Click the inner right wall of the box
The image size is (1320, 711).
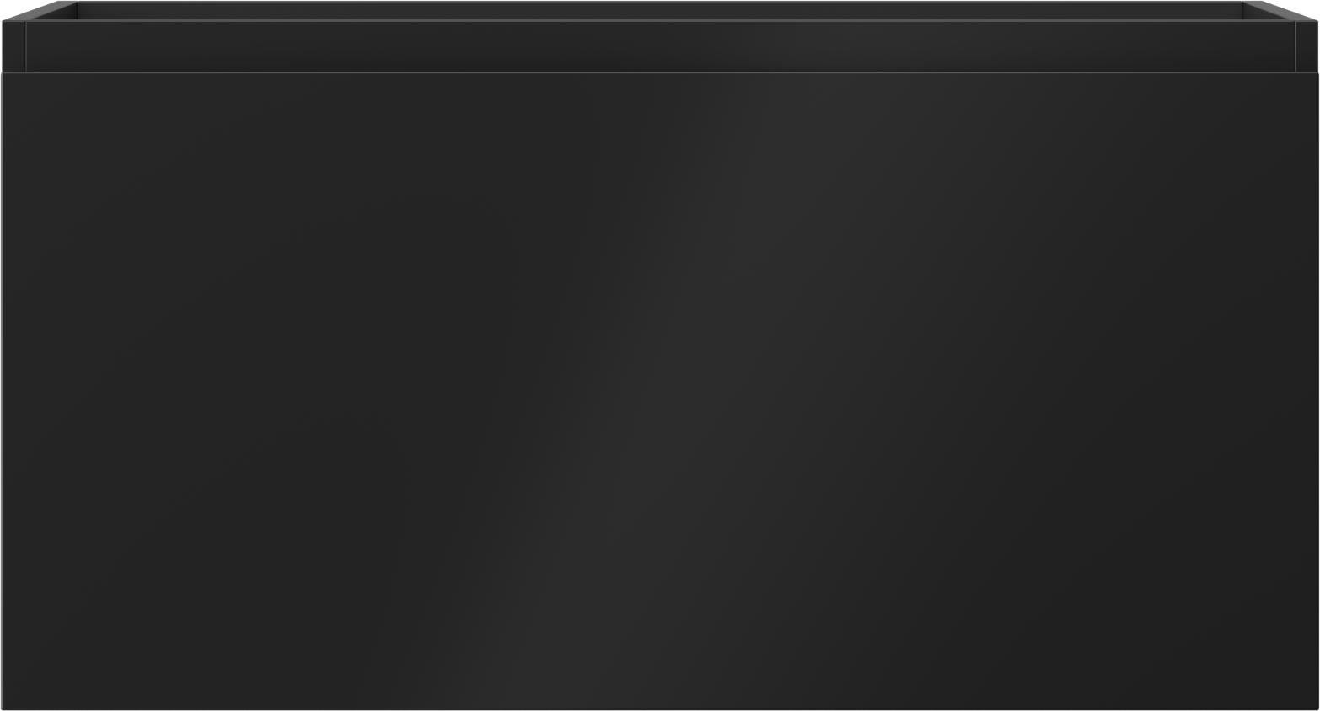(1269, 11)
